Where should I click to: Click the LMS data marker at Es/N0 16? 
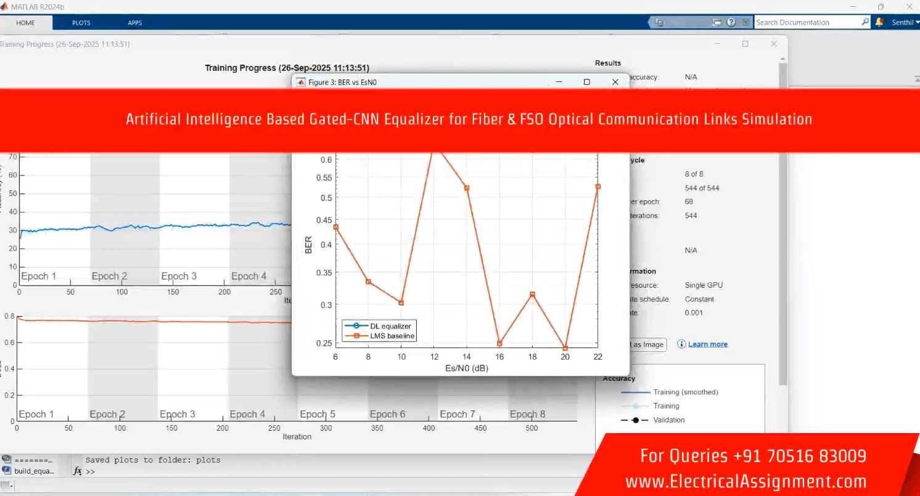point(499,343)
